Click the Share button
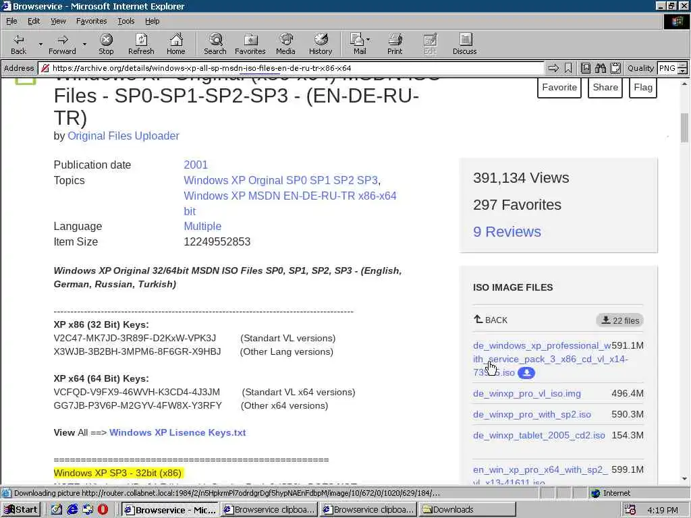This screenshot has height=518, width=691. [605, 87]
